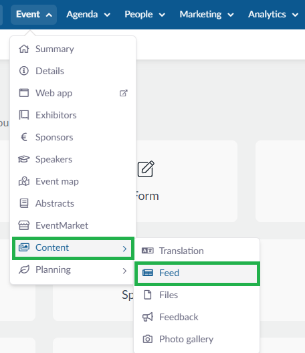This screenshot has width=305, height=353.
Task: Launch the Web app entry
Action: [73, 93]
